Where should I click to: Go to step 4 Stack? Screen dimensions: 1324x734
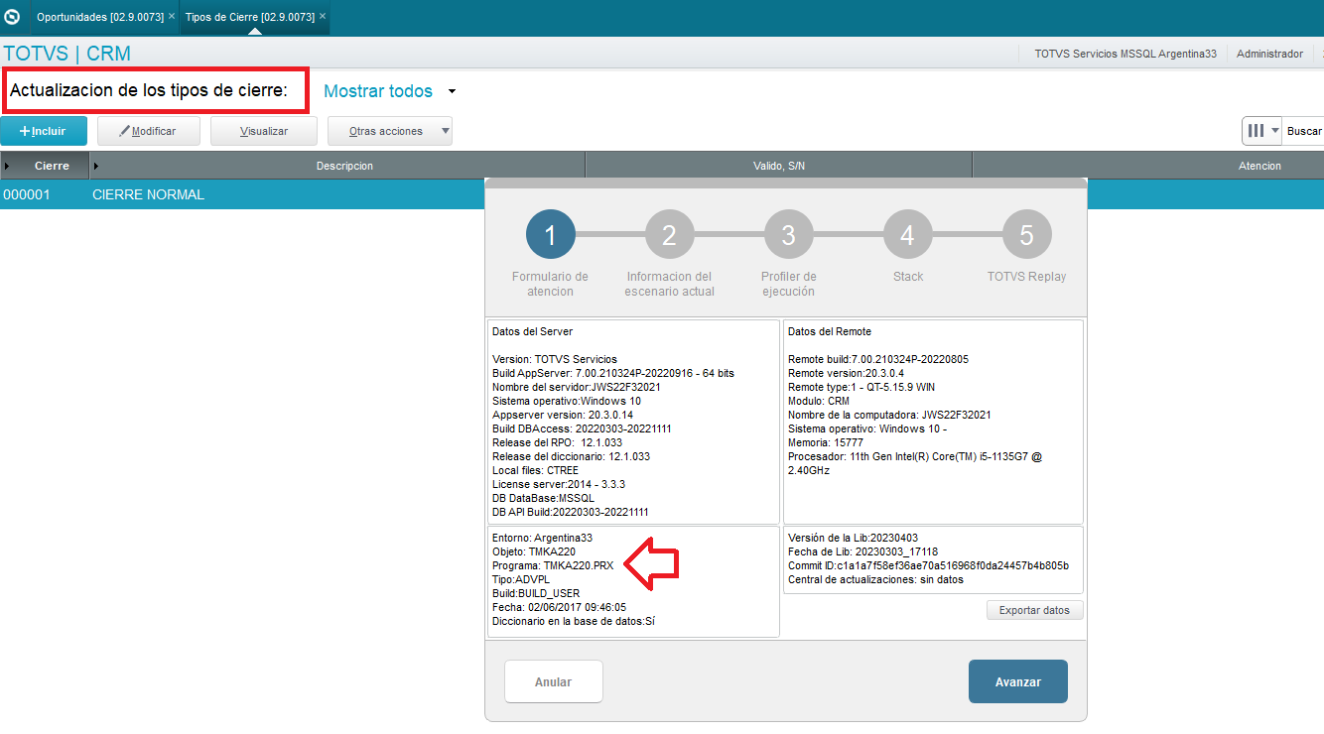(907, 235)
